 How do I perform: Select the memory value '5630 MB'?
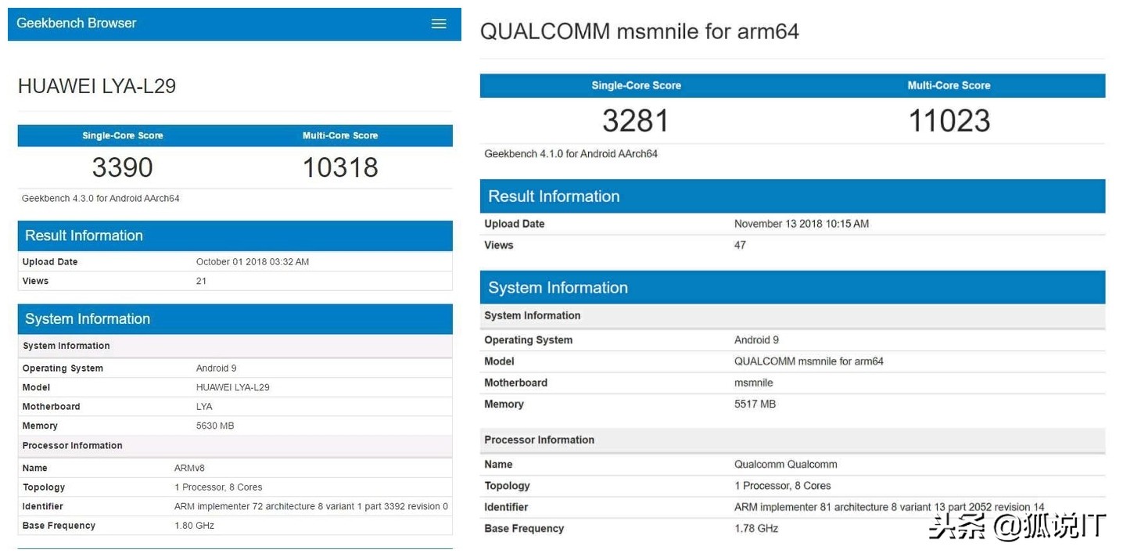[215, 426]
